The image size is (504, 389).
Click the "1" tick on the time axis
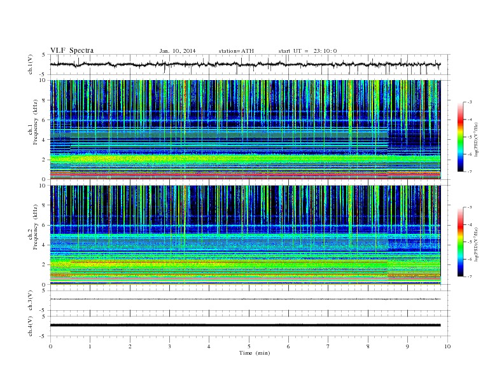90,346
